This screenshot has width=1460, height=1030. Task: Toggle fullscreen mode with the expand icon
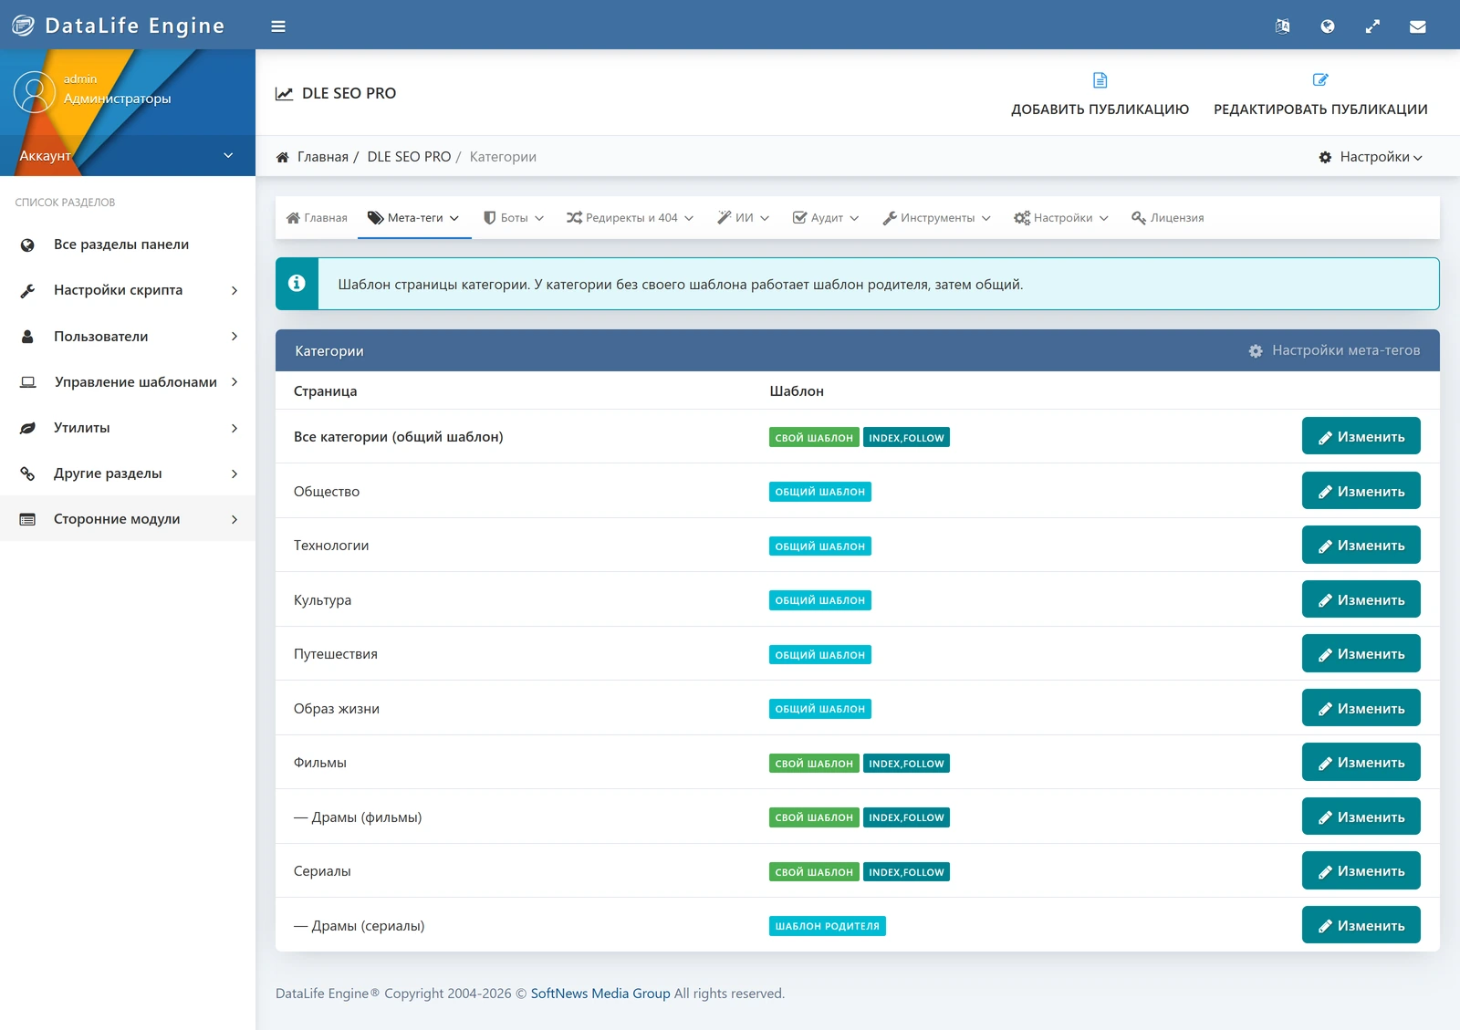[x=1372, y=26]
